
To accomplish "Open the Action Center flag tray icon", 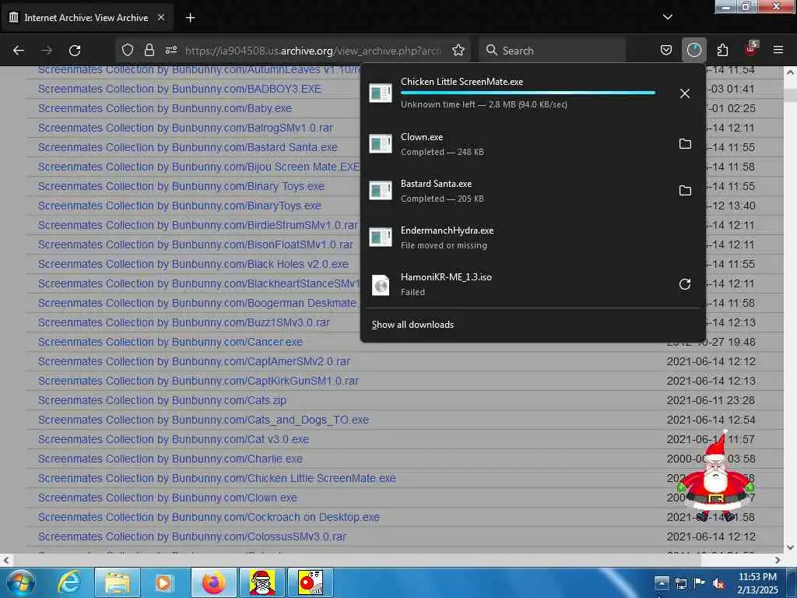I will pos(700,583).
